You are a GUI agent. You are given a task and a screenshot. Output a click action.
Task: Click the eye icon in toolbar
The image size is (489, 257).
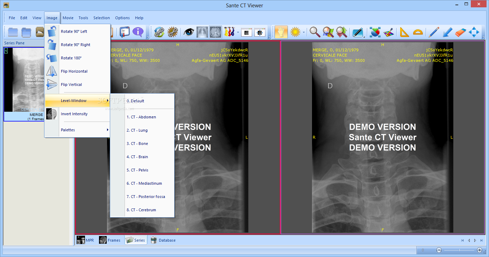tap(189, 32)
